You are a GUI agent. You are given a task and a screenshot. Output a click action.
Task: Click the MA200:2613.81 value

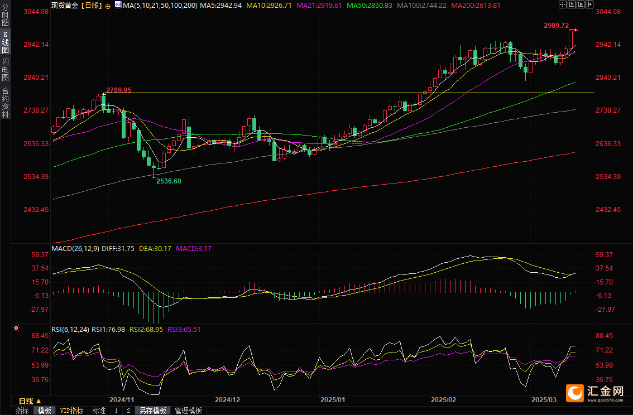click(x=476, y=6)
